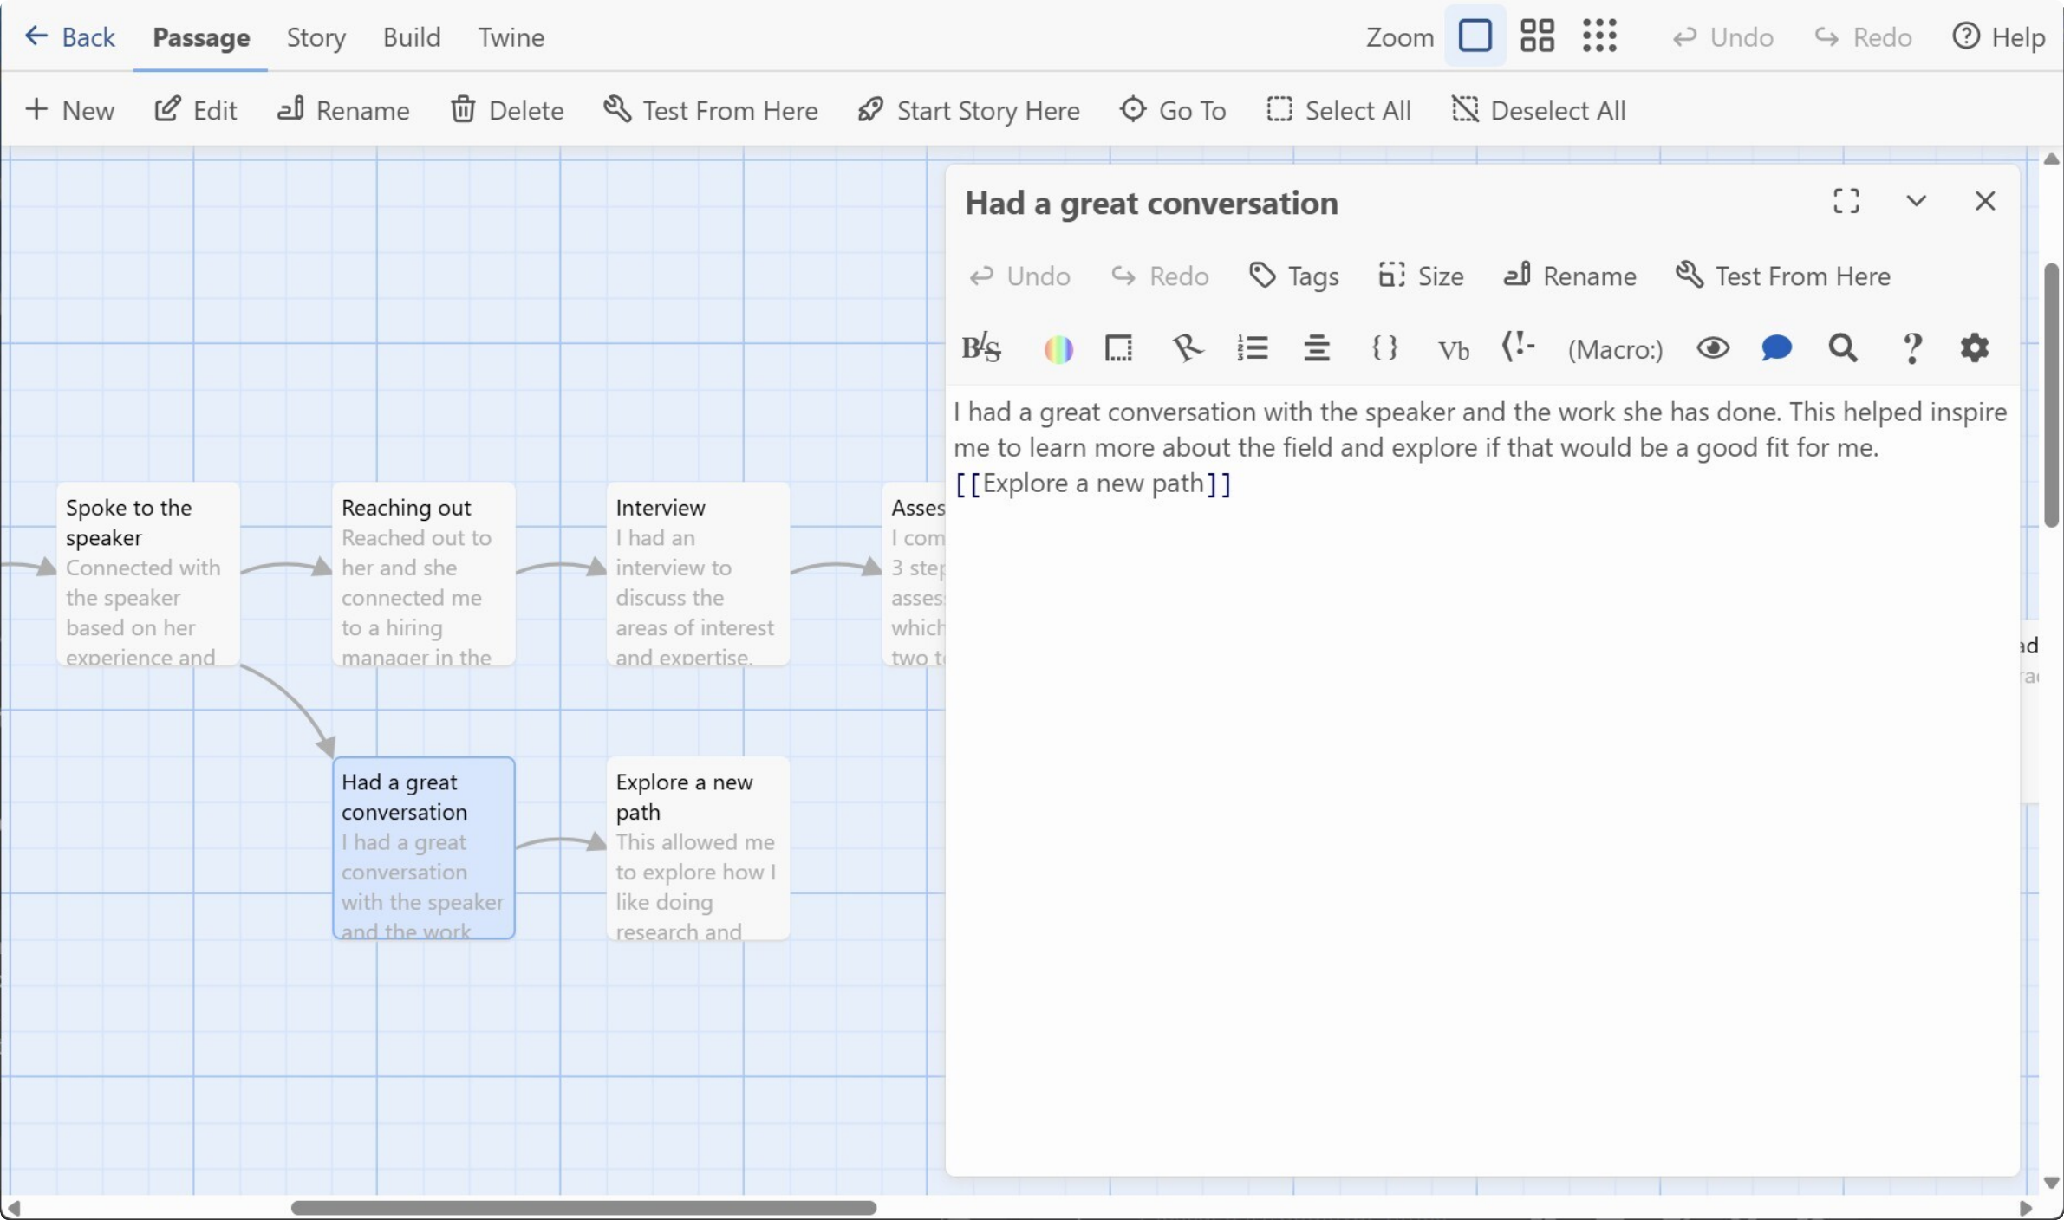Screen dimensions: 2064x1220
Task: Click the scroll down arrow
Action: point(2051,1183)
